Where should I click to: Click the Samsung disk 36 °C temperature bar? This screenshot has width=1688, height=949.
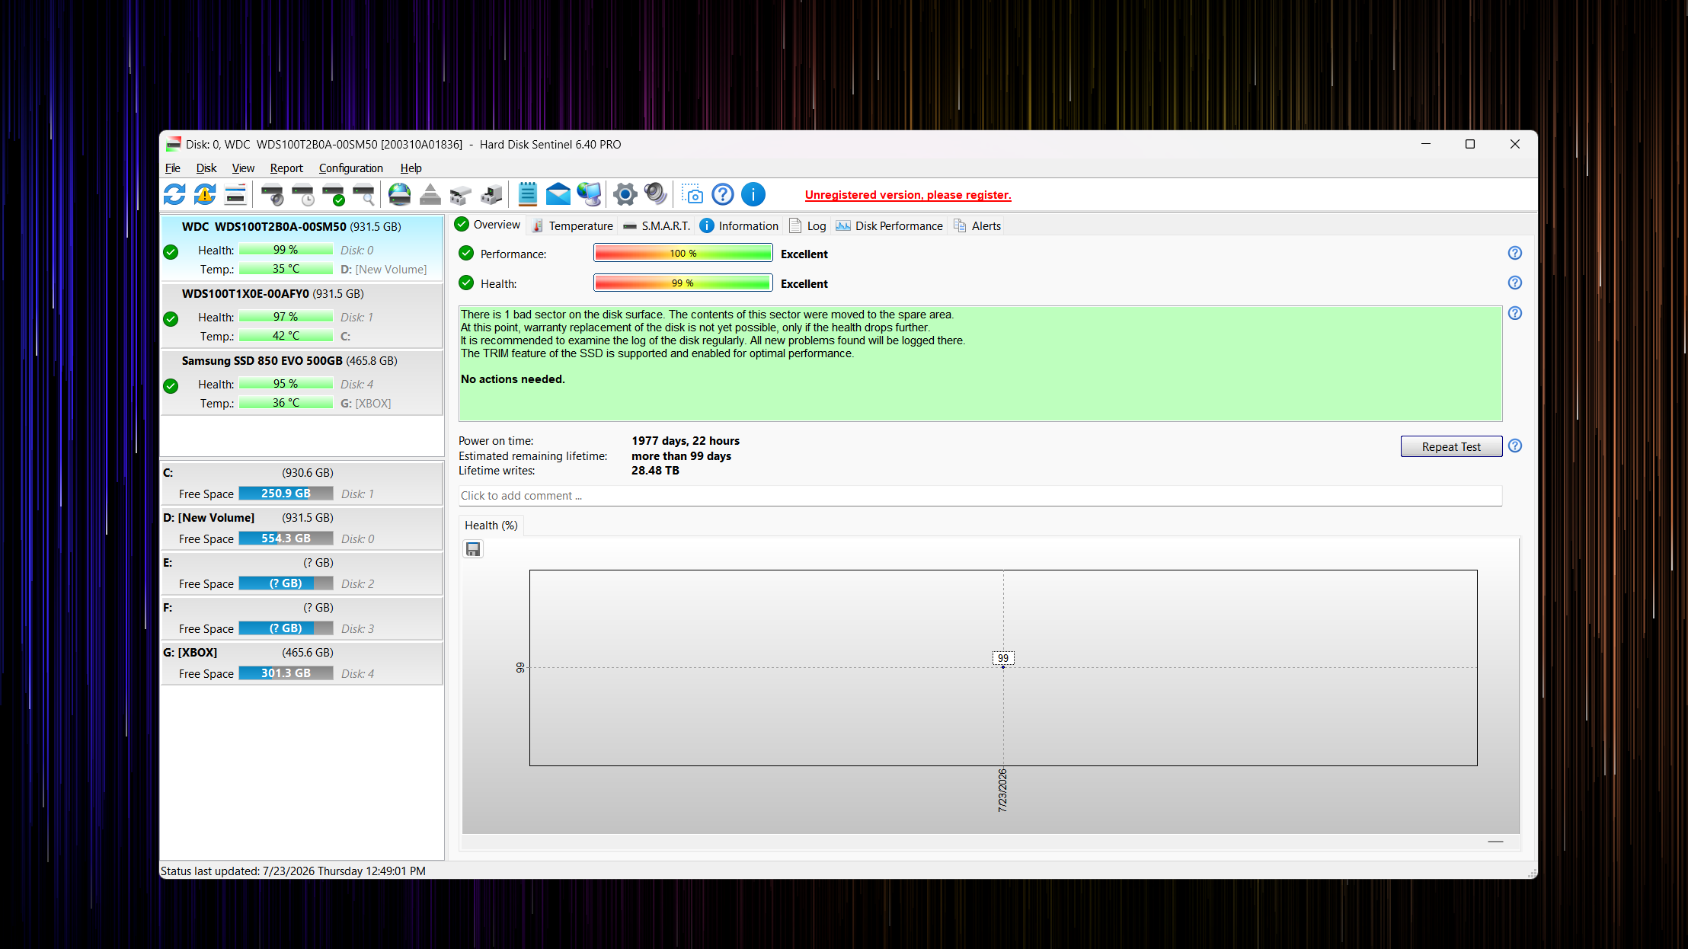click(x=286, y=403)
